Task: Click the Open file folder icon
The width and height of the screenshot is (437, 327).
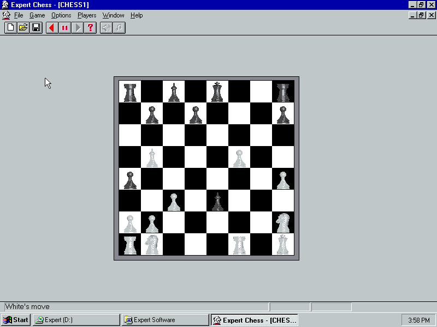Action: tap(23, 28)
